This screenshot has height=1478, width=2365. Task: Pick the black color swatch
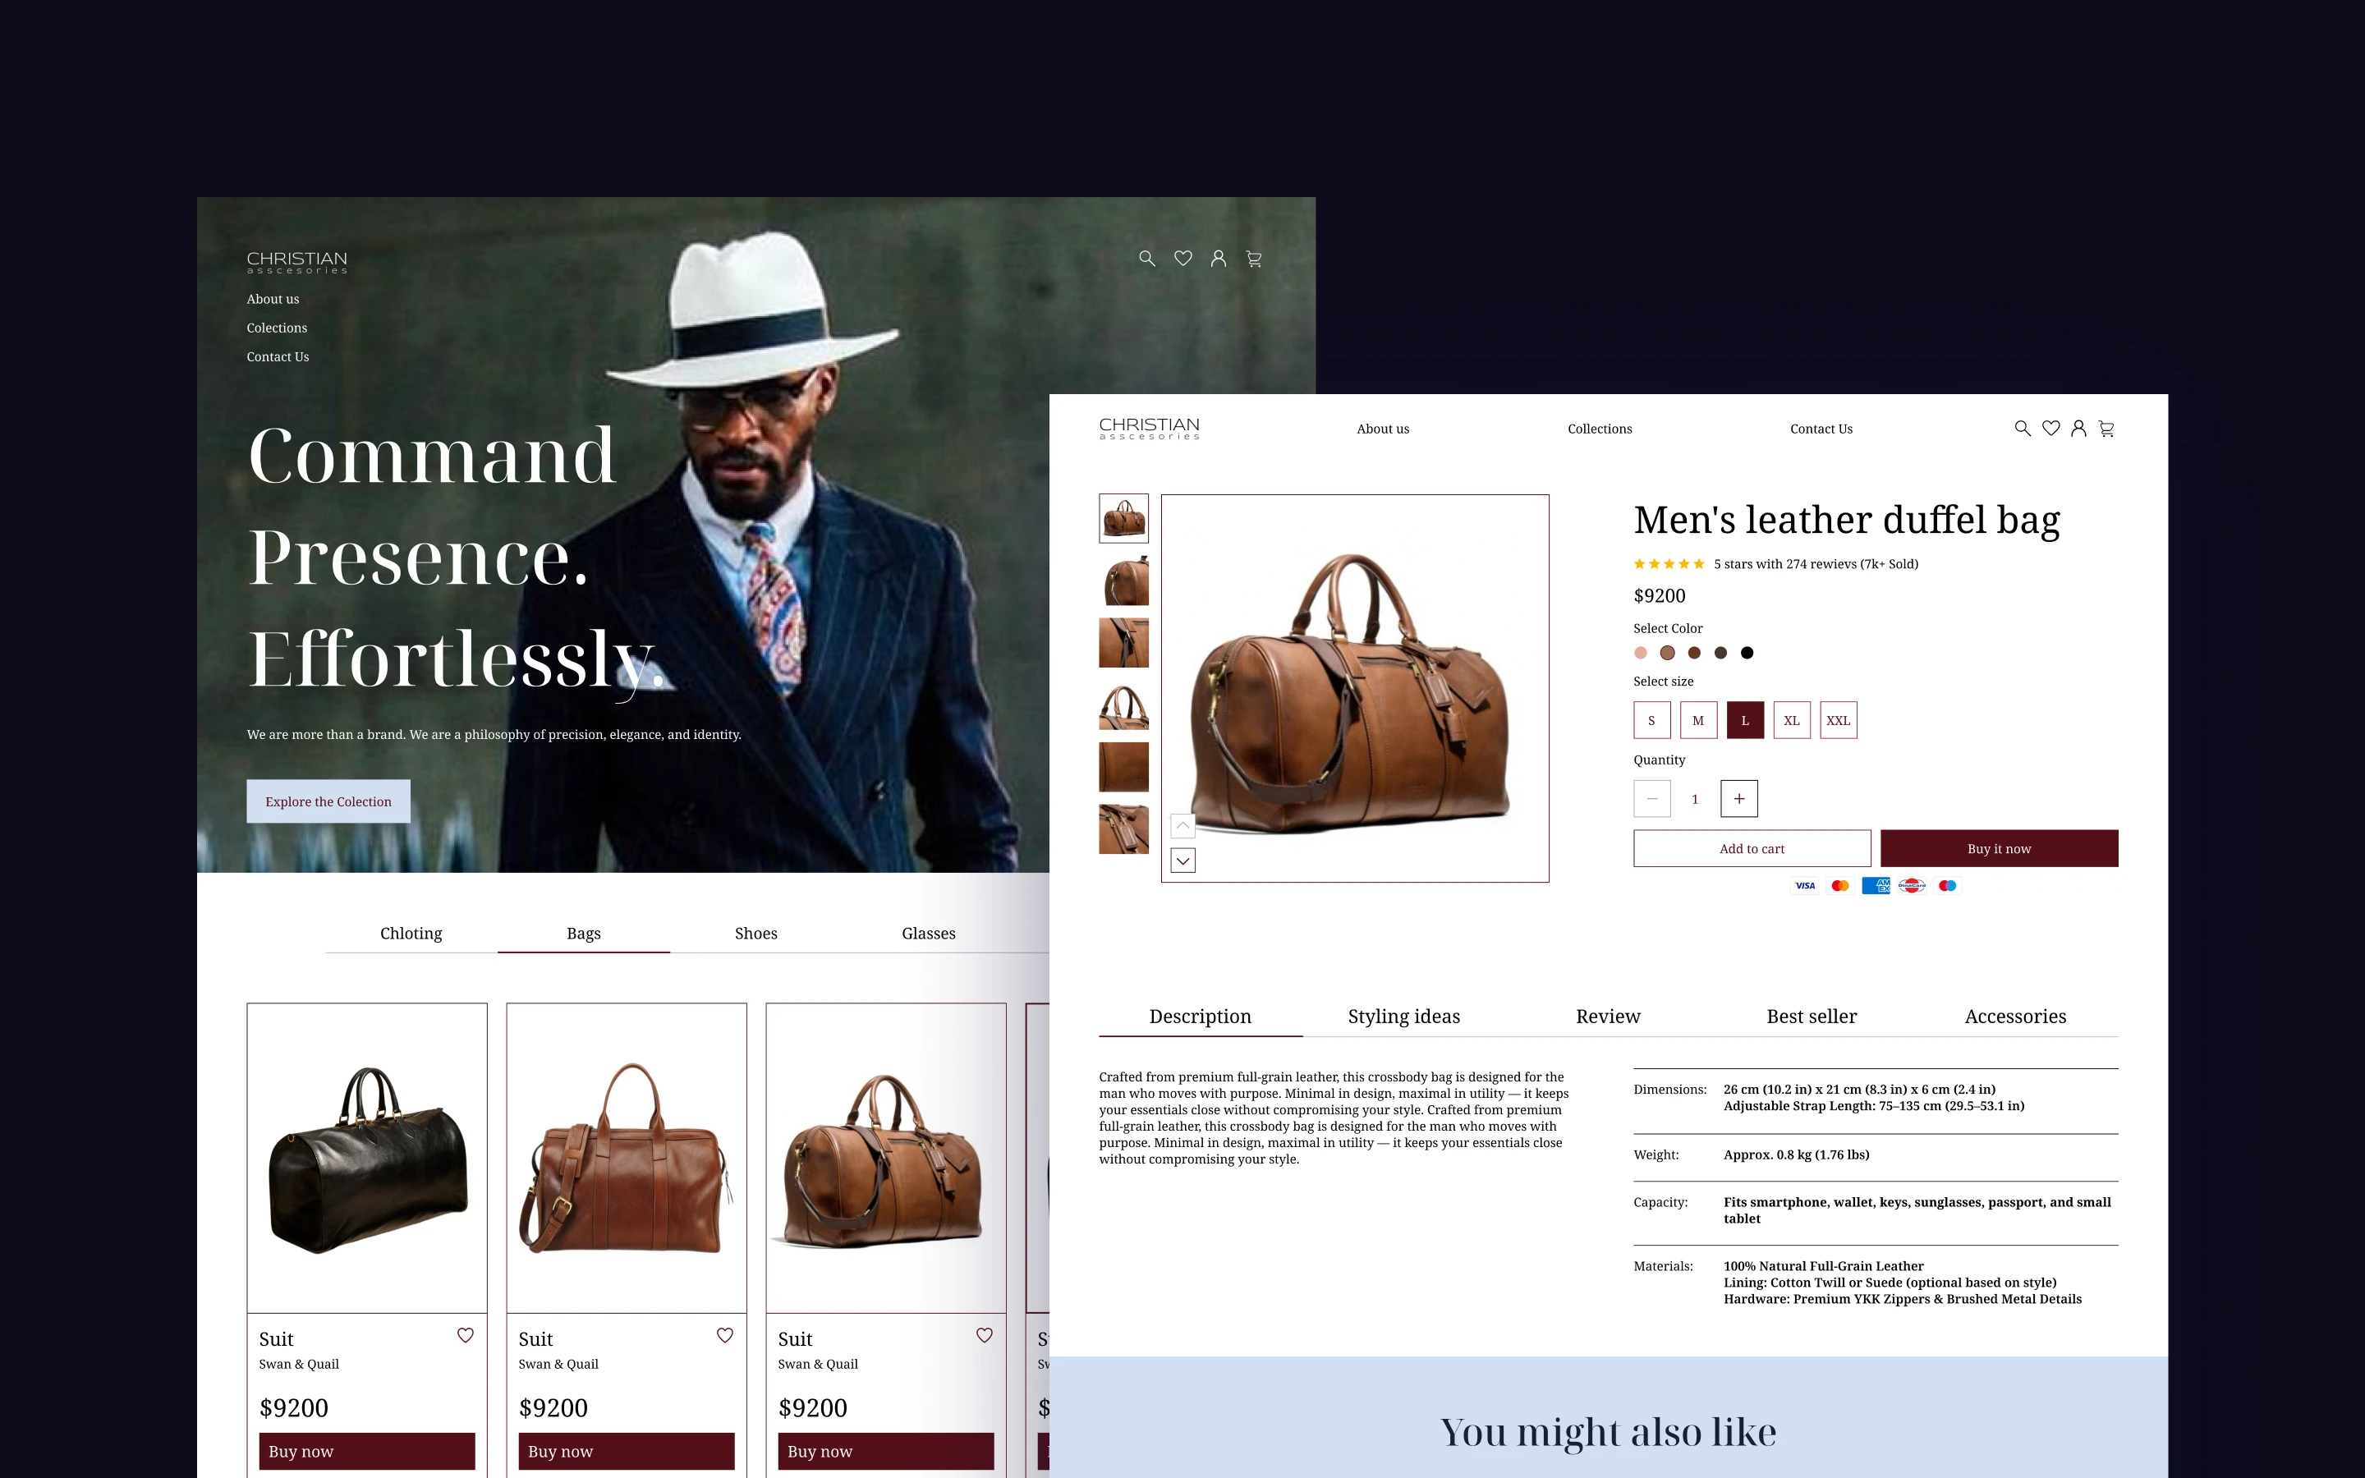(1747, 653)
